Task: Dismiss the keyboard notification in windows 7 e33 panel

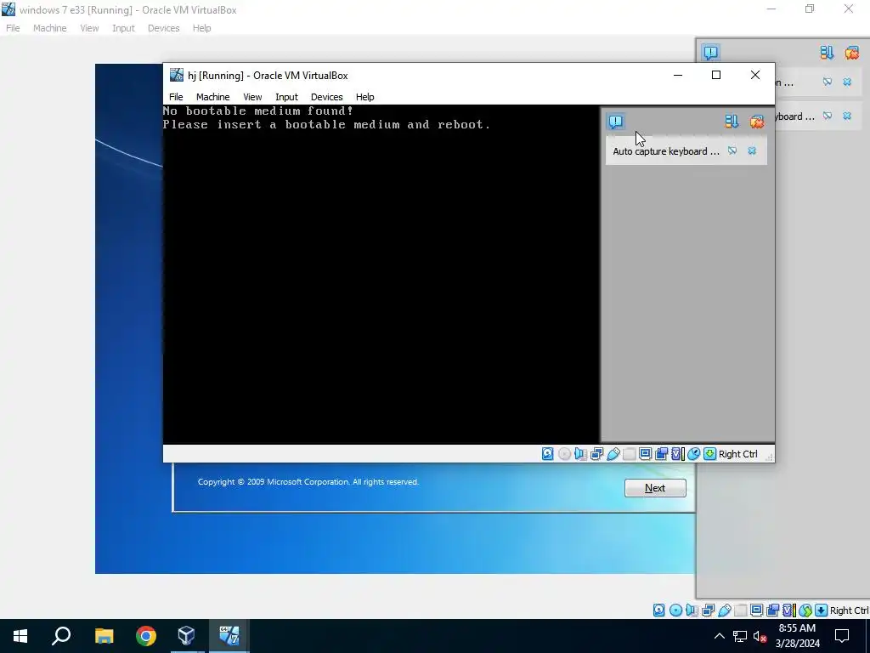Action: 847,116
